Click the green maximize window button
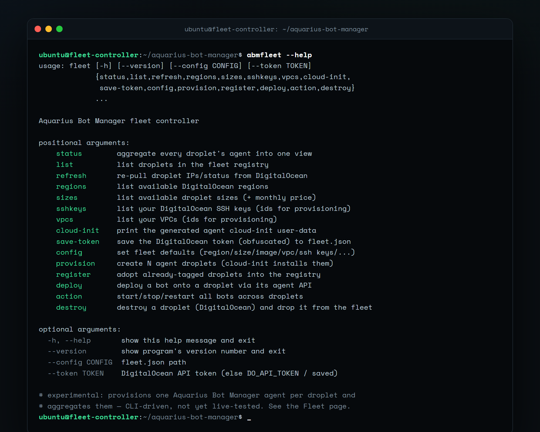This screenshot has width=540, height=432. pyautogui.click(x=59, y=29)
